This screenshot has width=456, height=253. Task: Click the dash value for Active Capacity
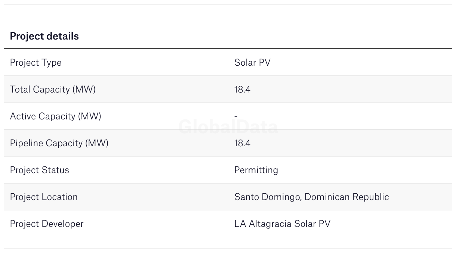pos(236,116)
